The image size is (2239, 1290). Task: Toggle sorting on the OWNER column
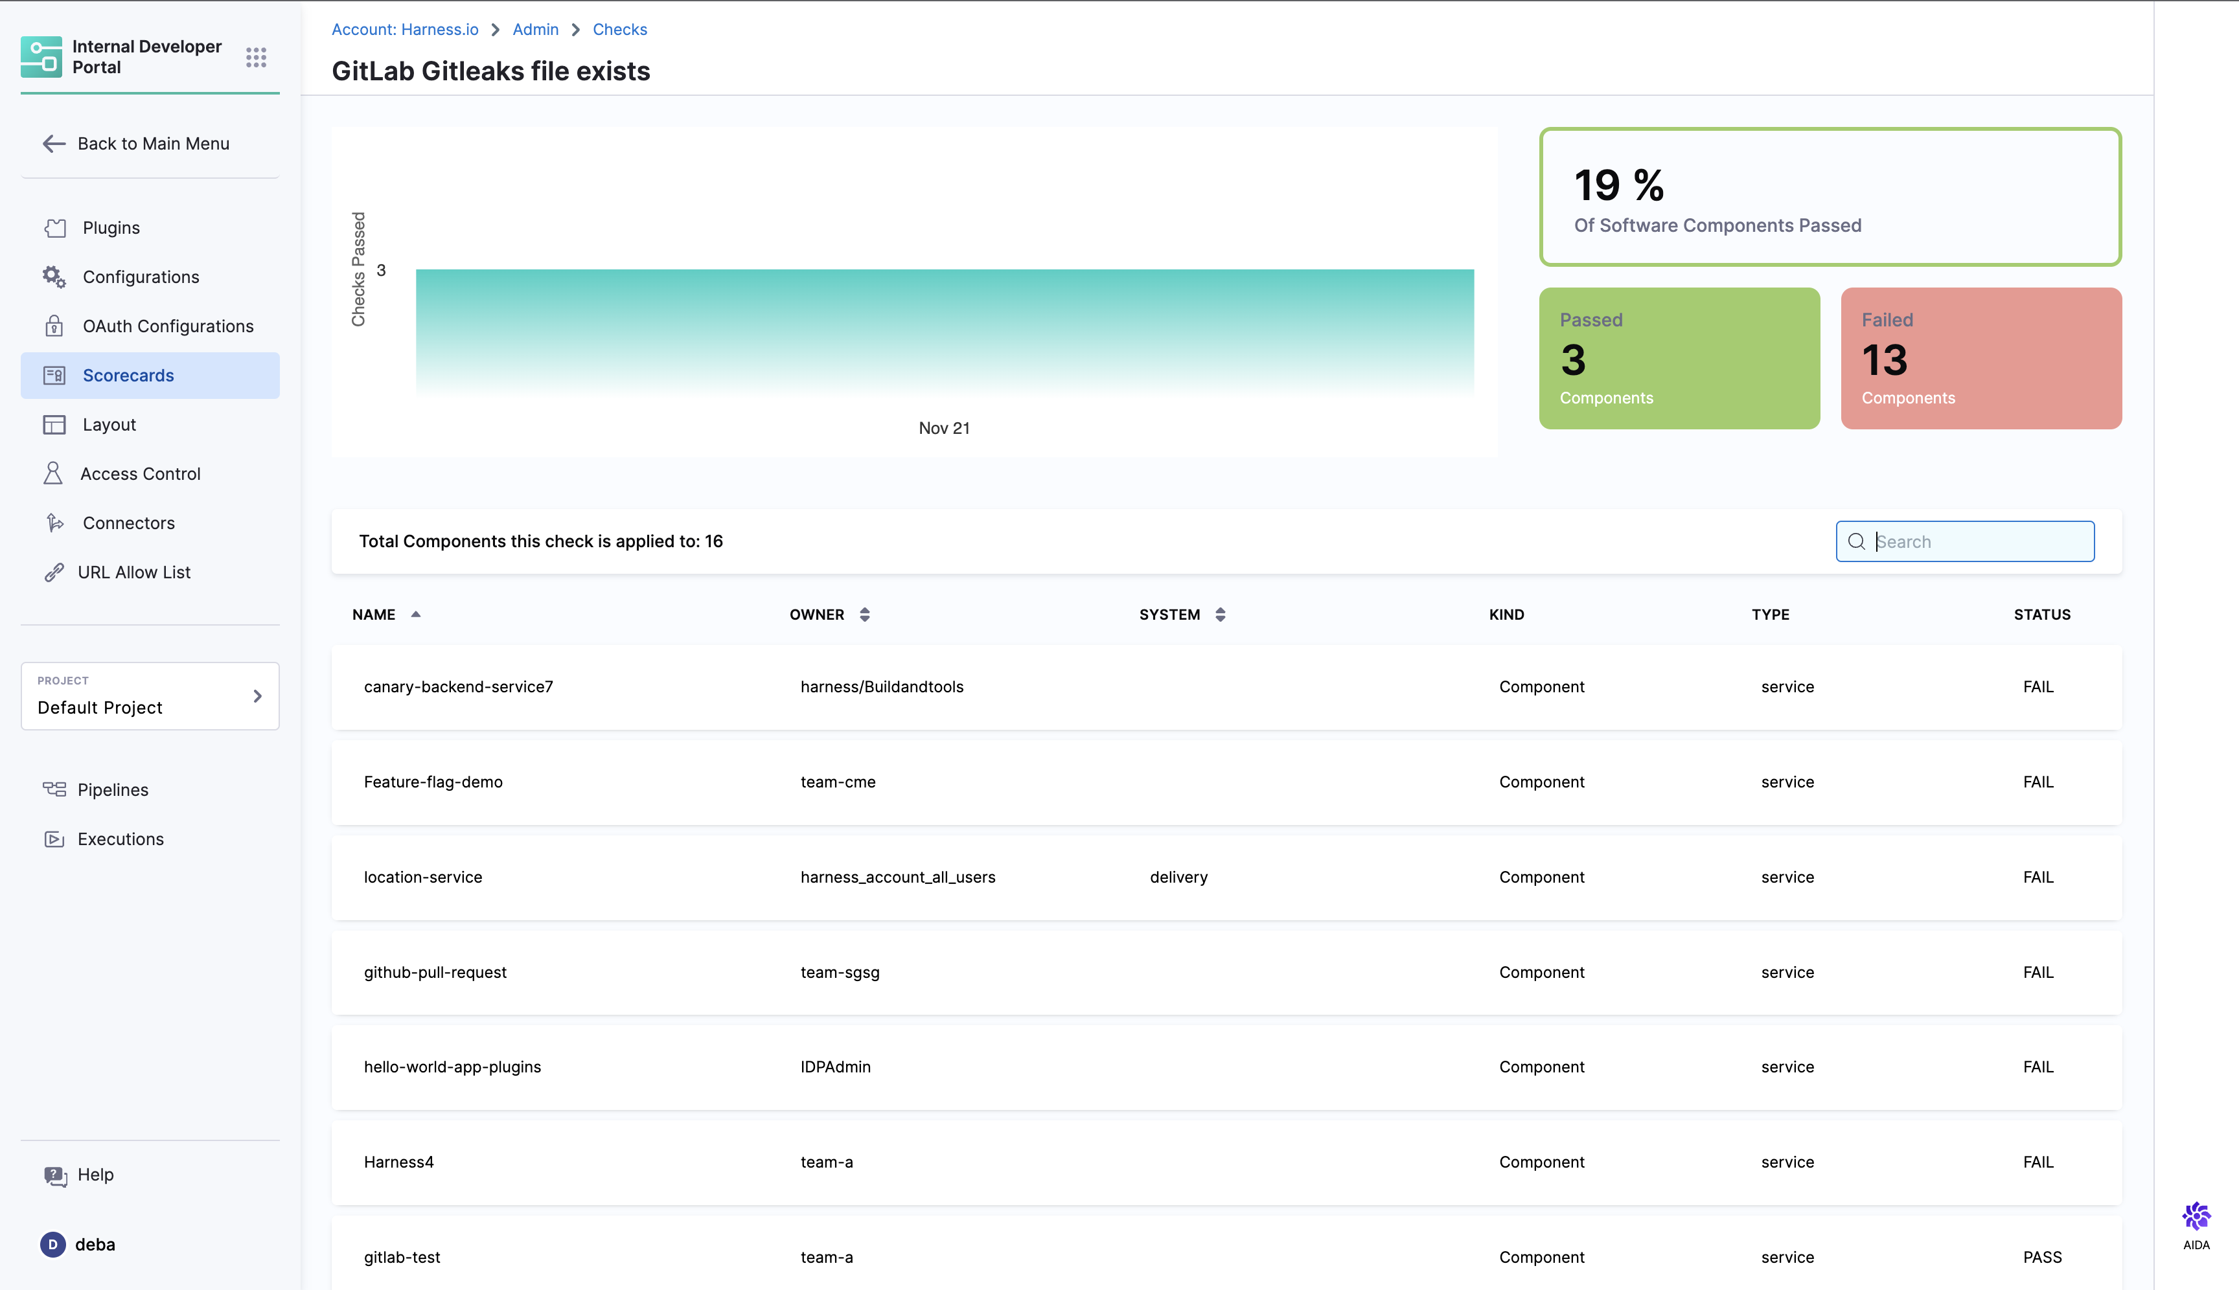[x=864, y=614]
